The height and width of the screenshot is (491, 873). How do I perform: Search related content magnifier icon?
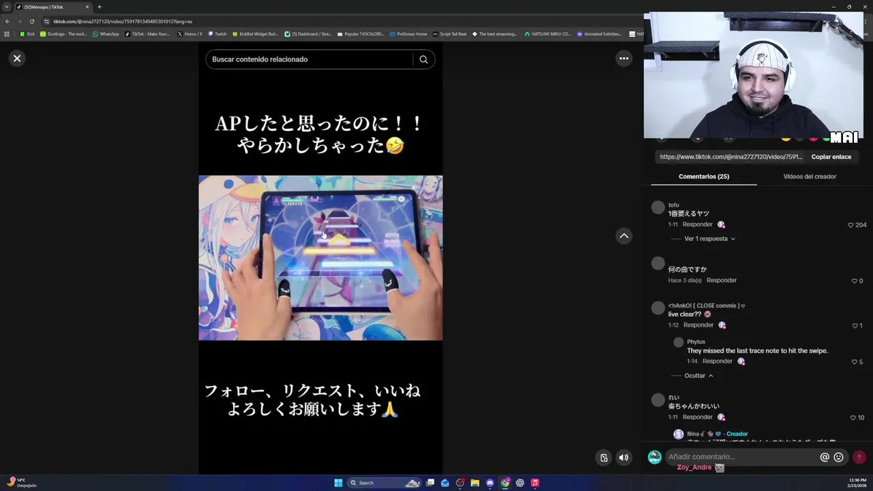(x=424, y=59)
